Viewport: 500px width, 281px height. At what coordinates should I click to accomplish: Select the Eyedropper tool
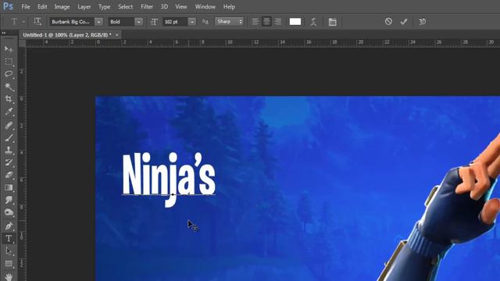(9, 112)
